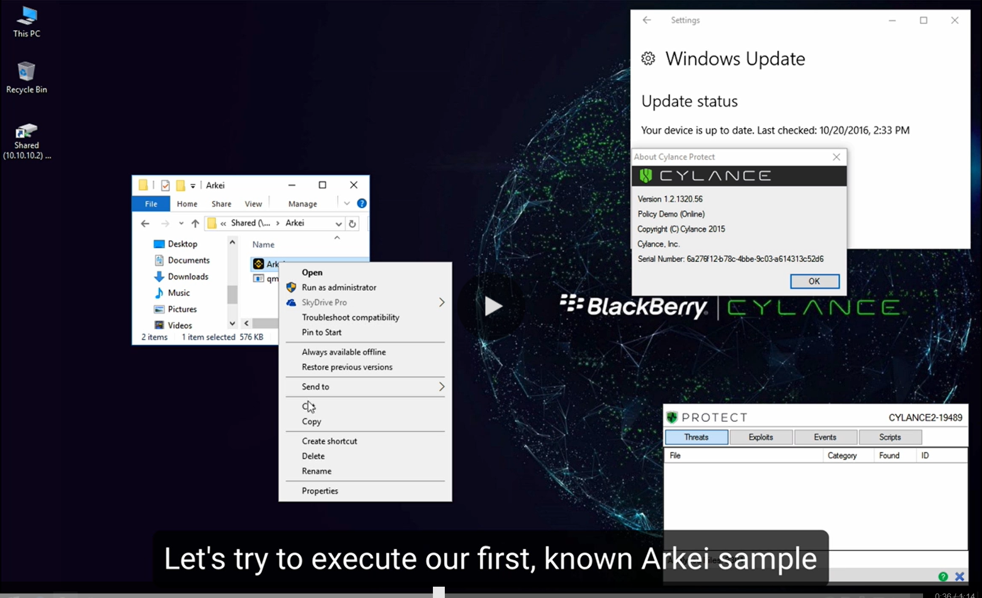Click the Cylance shield logo in PROTECT window

[x=672, y=417]
